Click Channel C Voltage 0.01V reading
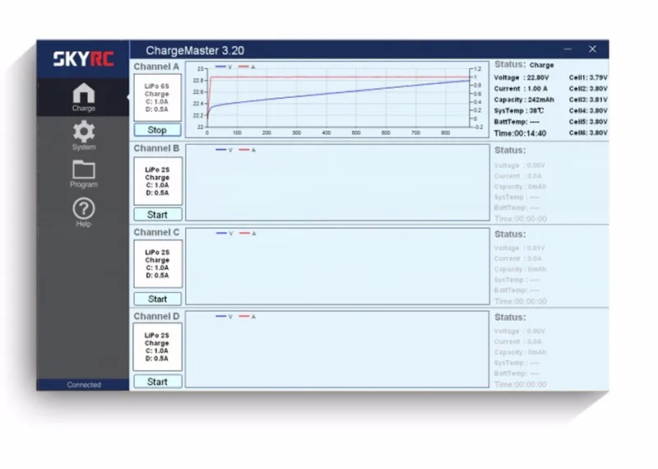The image size is (658, 469). (520, 248)
